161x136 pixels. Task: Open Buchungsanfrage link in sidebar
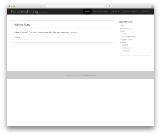pos(129,37)
